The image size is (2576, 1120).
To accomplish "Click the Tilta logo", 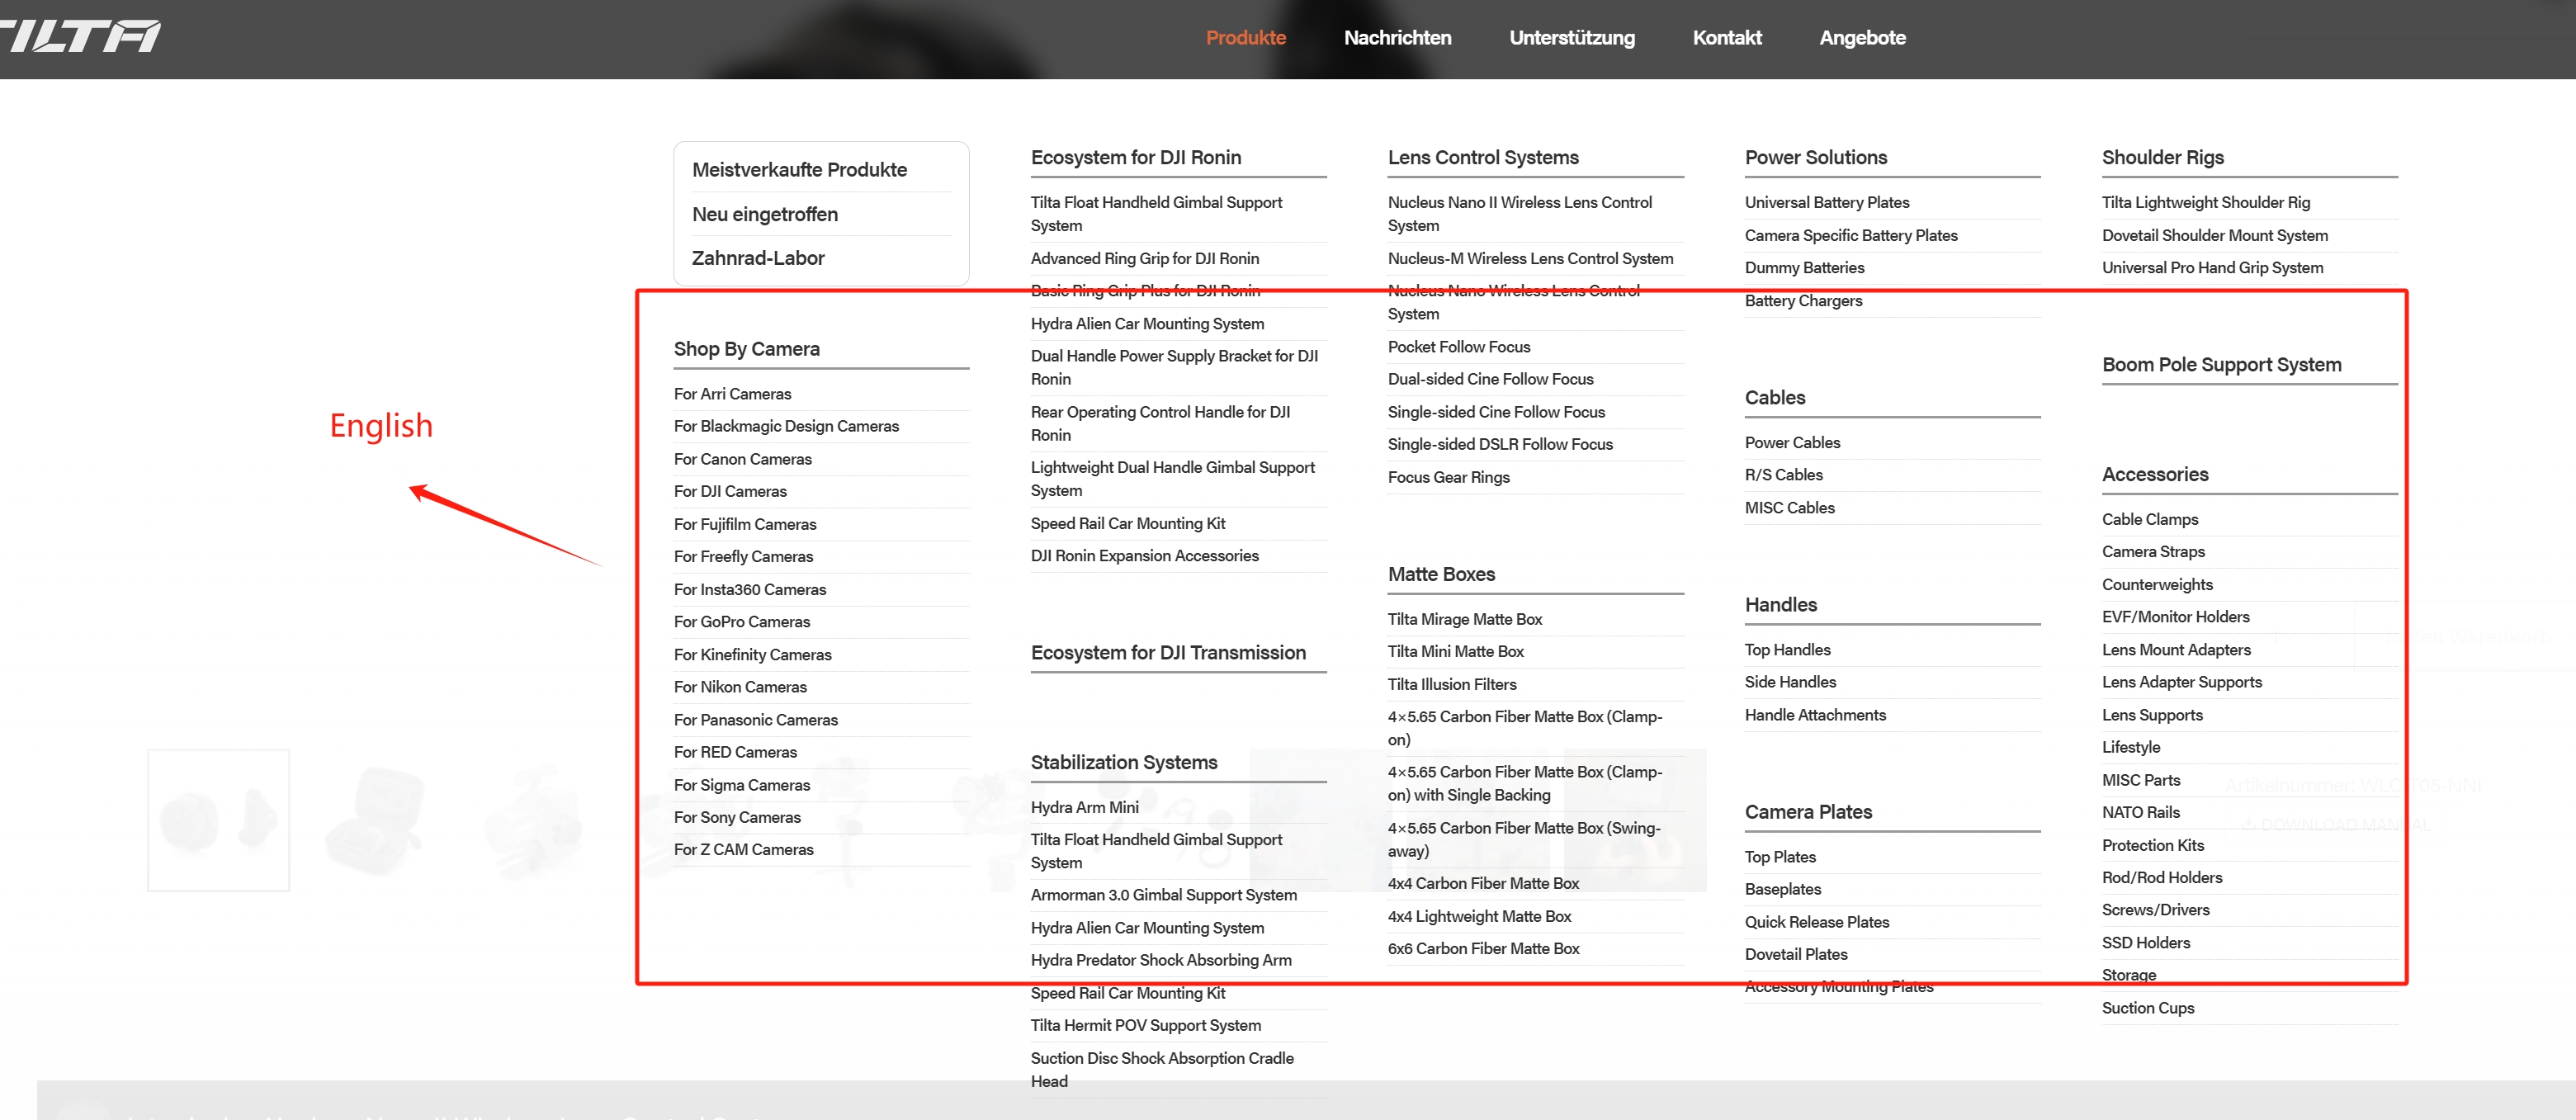I will pos(78,37).
